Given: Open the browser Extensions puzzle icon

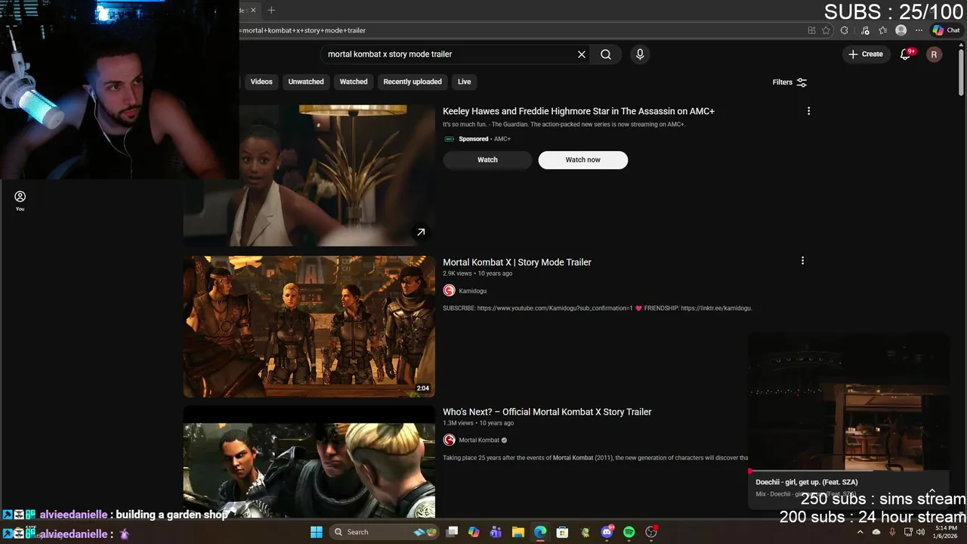Looking at the screenshot, I should pos(844,30).
